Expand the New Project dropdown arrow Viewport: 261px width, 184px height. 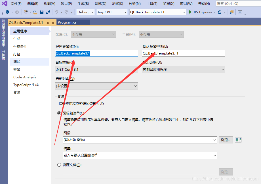(30, 12)
